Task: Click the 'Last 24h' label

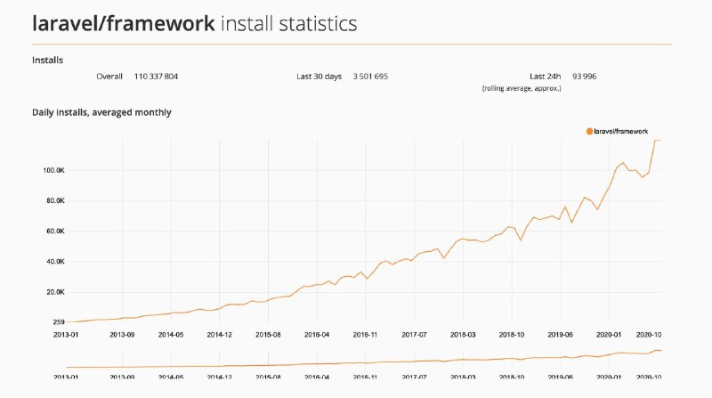Action: 545,77
